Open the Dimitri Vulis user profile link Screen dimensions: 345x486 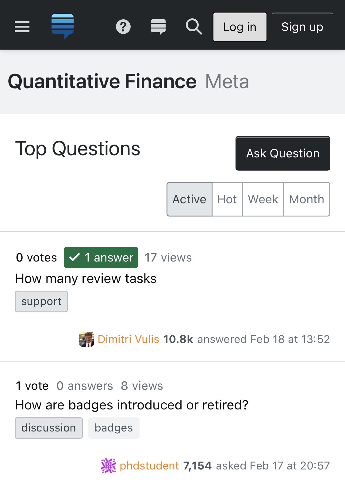(128, 339)
